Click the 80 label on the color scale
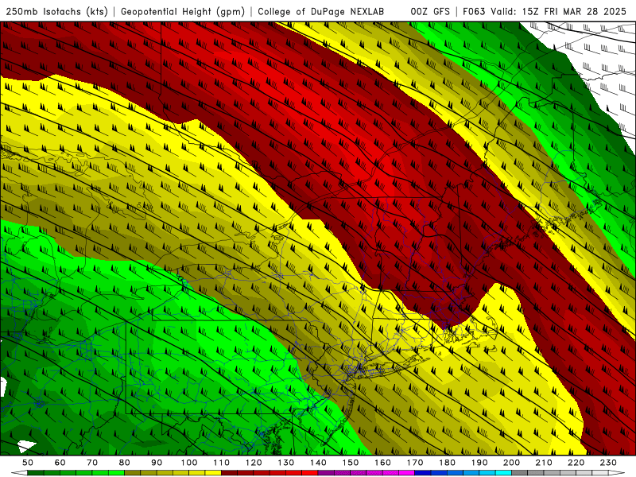 [x=125, y=463]
